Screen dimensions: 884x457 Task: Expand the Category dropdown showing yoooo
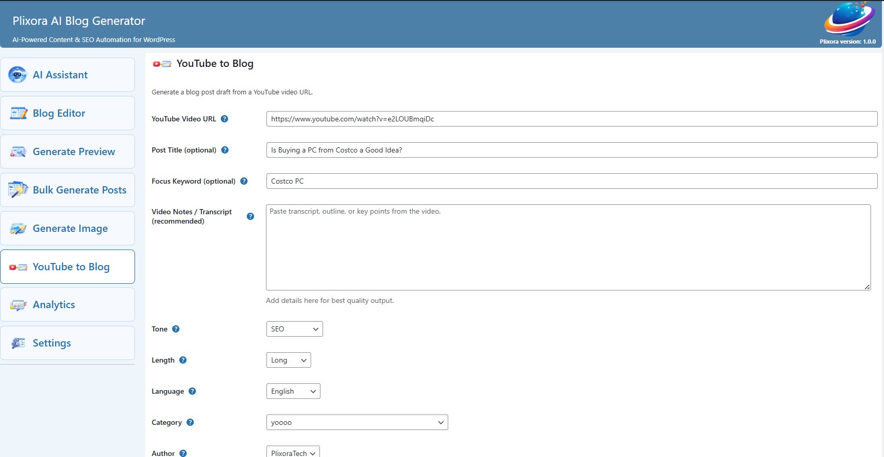click(357, 422)
